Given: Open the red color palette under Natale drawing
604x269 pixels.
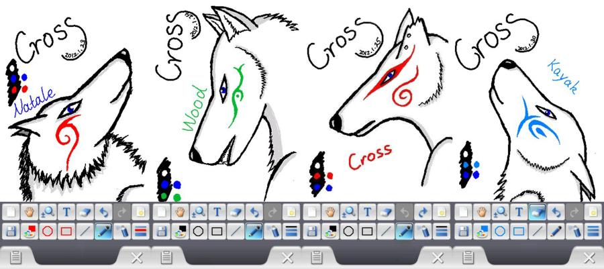Looking at the screenshot, I should 30,231.
